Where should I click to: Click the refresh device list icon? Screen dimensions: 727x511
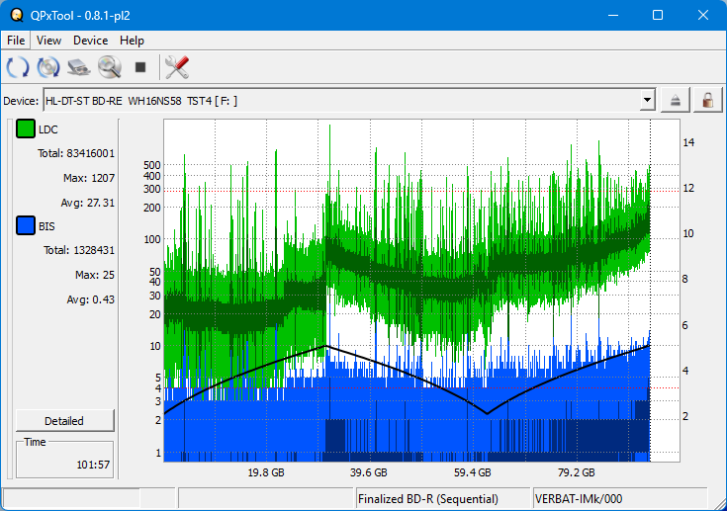pyautogui.click(x=18, y=67)
